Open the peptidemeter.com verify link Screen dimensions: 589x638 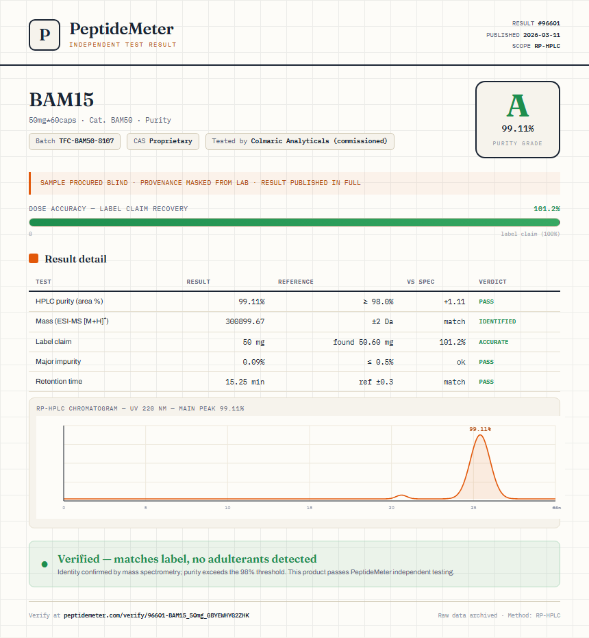(157, 615)
